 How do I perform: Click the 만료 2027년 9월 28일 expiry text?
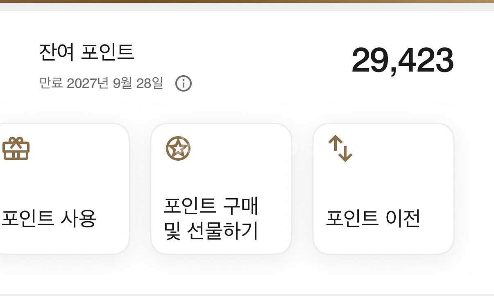101,83
